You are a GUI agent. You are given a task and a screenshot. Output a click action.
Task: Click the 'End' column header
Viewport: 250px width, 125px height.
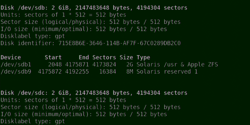[x=84, y=57]
